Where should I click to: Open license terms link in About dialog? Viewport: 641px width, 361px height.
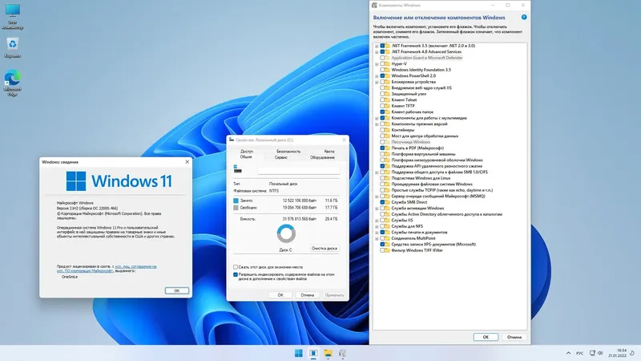107,269
